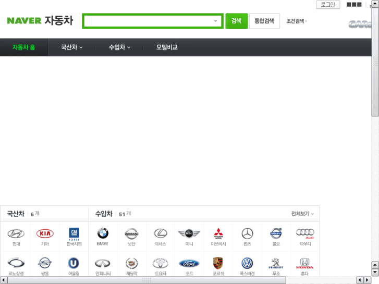Click the green 검색 button
Screen dimensions: 379x284
click(x=236, y=21)
